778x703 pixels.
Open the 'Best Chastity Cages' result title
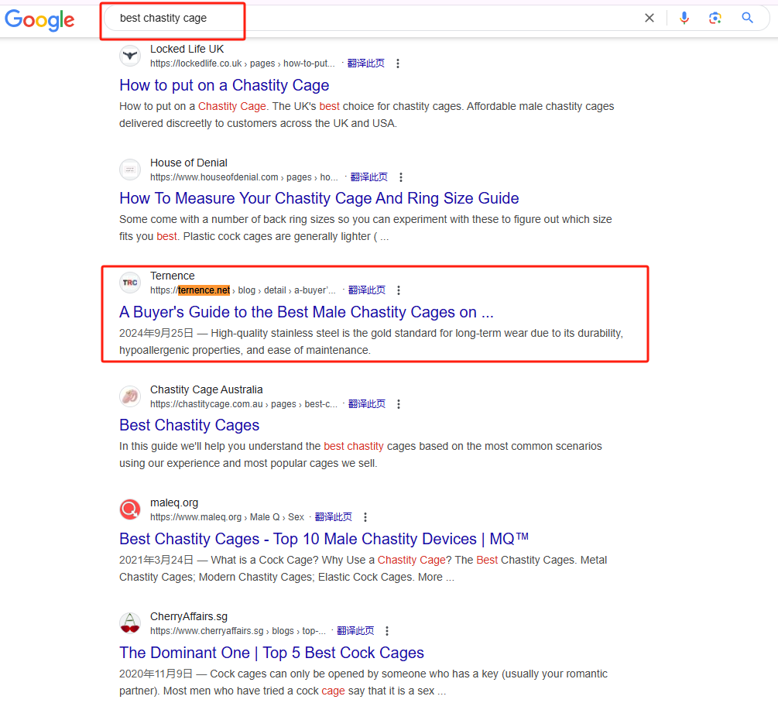[x=190, y=425]
